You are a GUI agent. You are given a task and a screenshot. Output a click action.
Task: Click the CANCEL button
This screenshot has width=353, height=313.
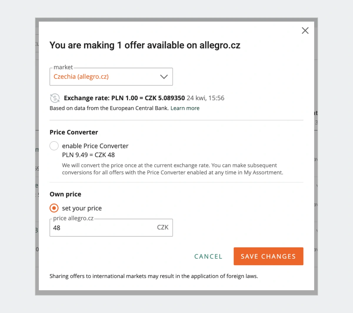[x=208, y=257]
